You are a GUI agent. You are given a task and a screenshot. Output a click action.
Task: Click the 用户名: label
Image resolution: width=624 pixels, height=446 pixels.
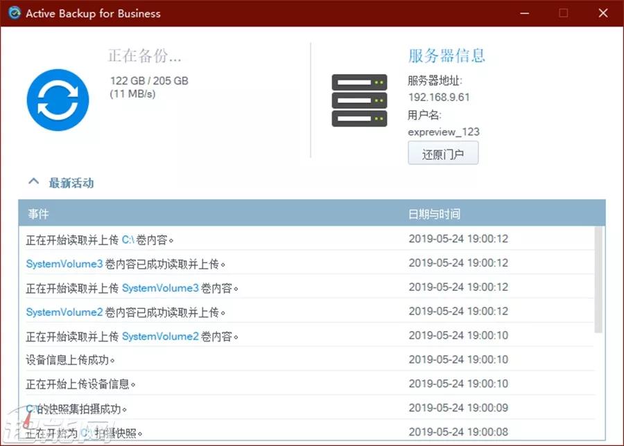pos(424,115)
